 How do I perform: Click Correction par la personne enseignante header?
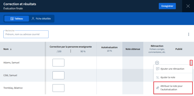pos(71,47)
